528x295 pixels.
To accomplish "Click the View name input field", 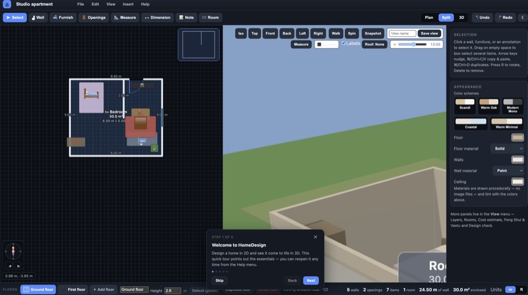I will 402,33.
